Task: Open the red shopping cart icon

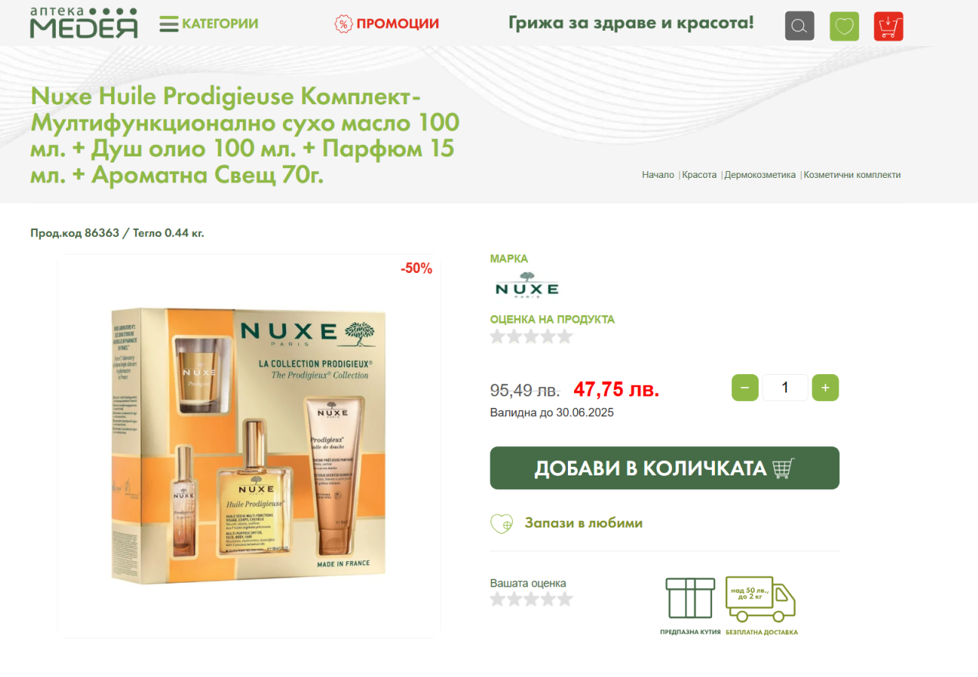Action: click(x=888, y=26)
